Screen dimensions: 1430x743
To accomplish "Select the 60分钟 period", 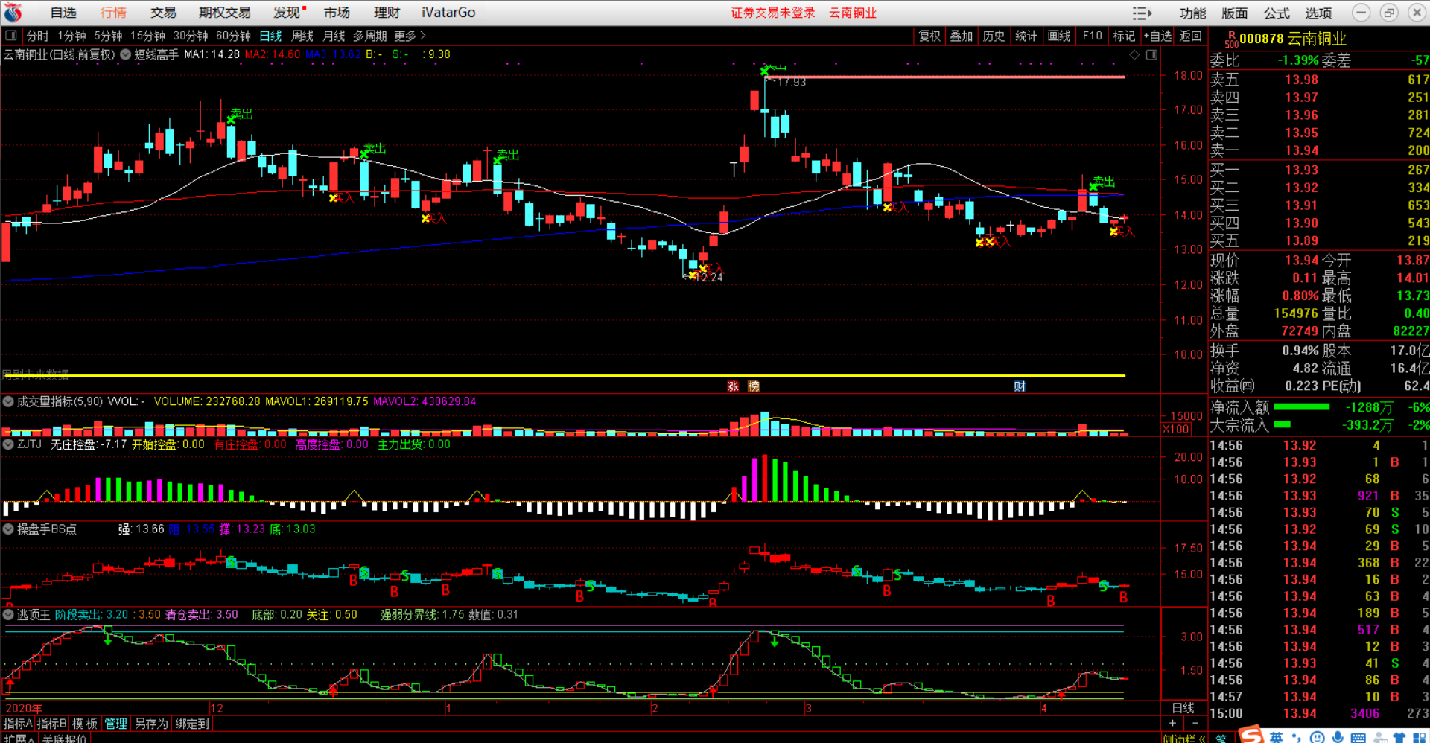I will click(233, 36).
